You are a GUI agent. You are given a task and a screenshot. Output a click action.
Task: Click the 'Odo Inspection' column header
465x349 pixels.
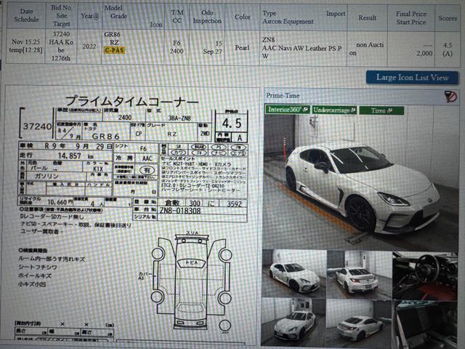pyautogui.click(x=207, y=17)
